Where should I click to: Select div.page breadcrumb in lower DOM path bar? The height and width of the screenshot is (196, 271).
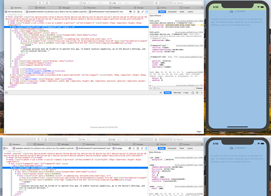click(x=117, y=148)
